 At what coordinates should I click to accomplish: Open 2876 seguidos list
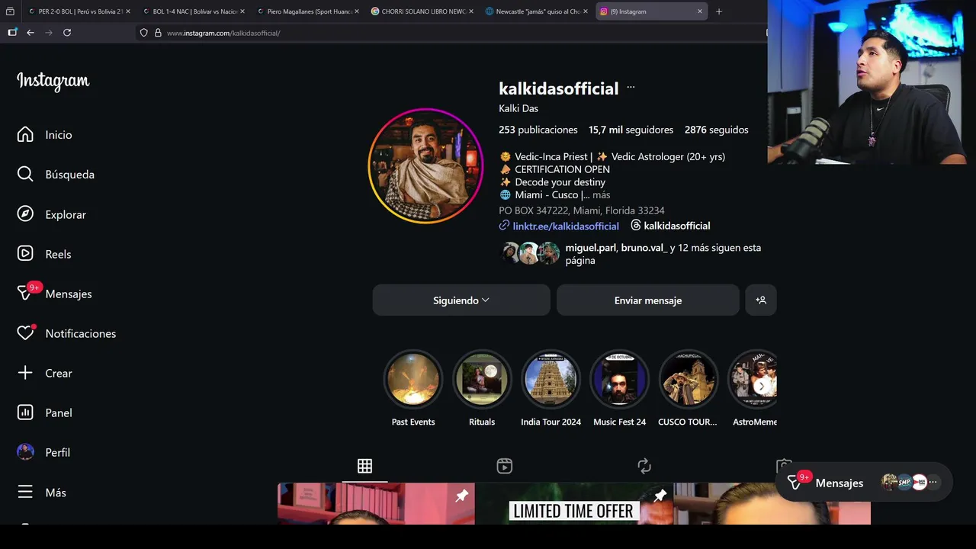pyautogui.click(x=717, y=130)
